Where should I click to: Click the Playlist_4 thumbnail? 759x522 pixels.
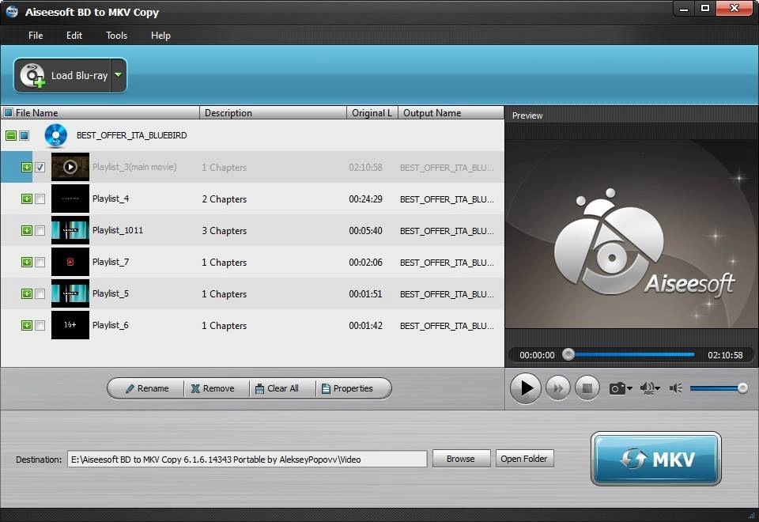tap(70, 199)
